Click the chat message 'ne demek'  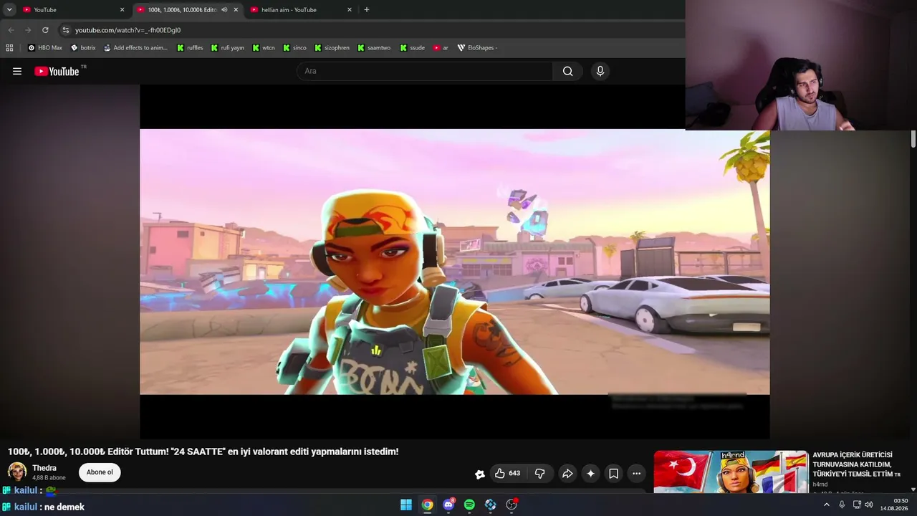click(x=64, y=507)
